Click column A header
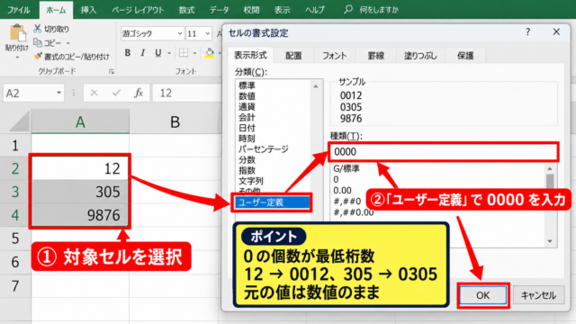 point(80,121)
